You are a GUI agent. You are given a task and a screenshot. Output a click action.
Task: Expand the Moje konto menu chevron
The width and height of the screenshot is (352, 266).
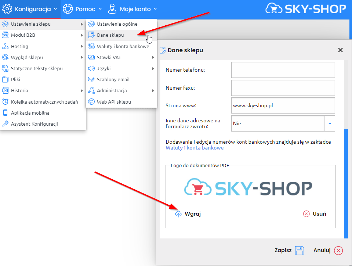coord(155,9)
